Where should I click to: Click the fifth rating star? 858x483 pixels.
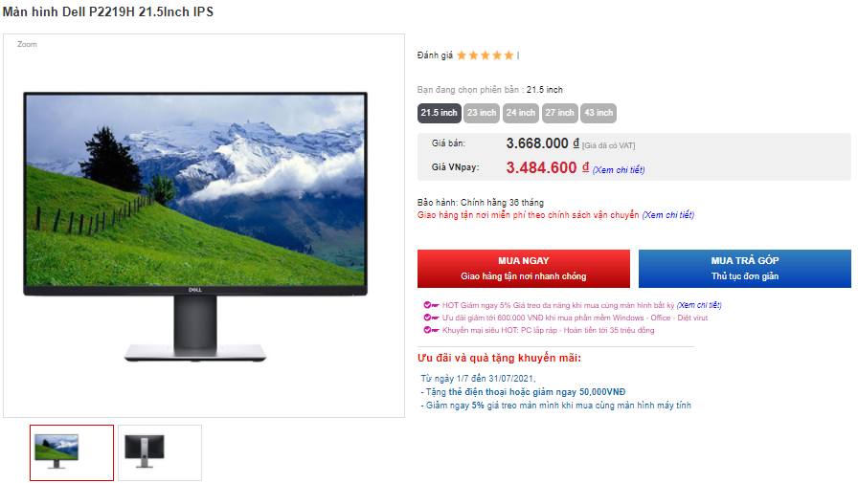click(508, 55)
